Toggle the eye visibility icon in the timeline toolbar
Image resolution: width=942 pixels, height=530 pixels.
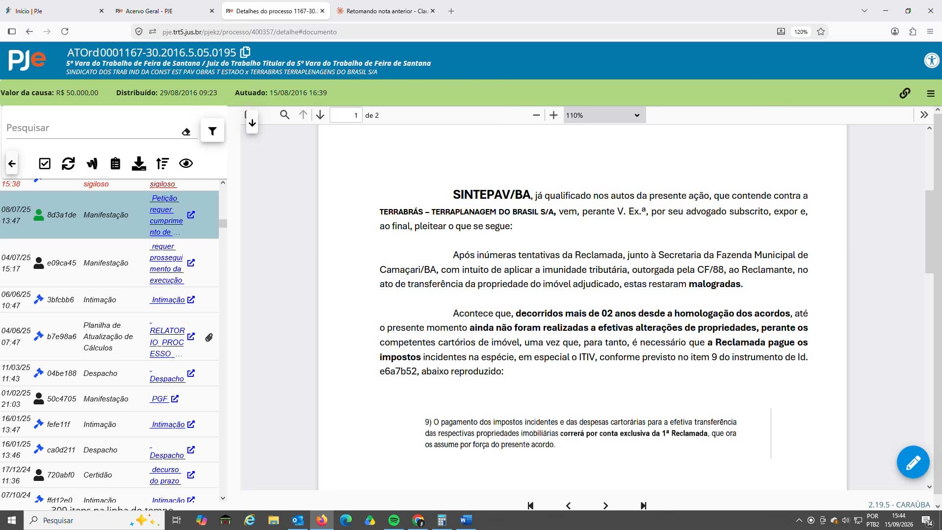[186, 163]
